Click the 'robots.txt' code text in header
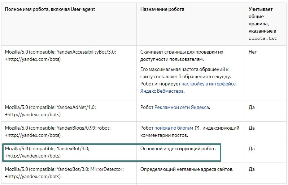This screenshot has width=288, height=185. click(262, 38)
